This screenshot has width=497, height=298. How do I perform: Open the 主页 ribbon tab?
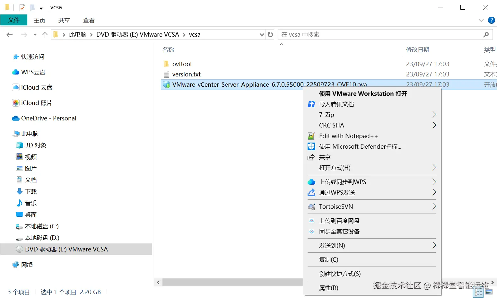(x=39, y=20)
